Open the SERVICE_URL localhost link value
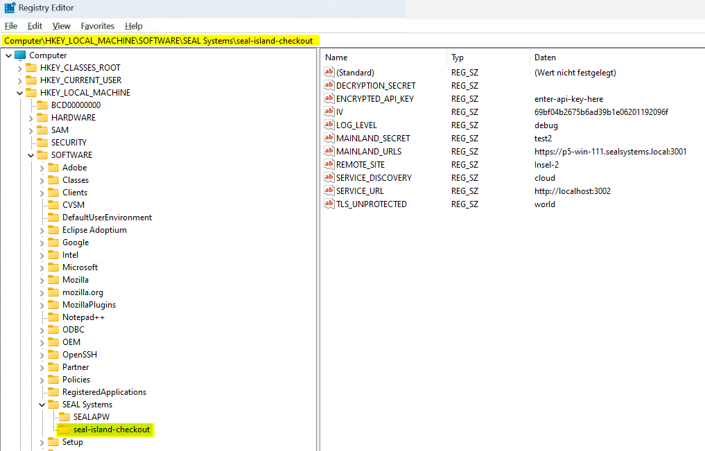The image size is (705, 451). click(x=573, y=191)
